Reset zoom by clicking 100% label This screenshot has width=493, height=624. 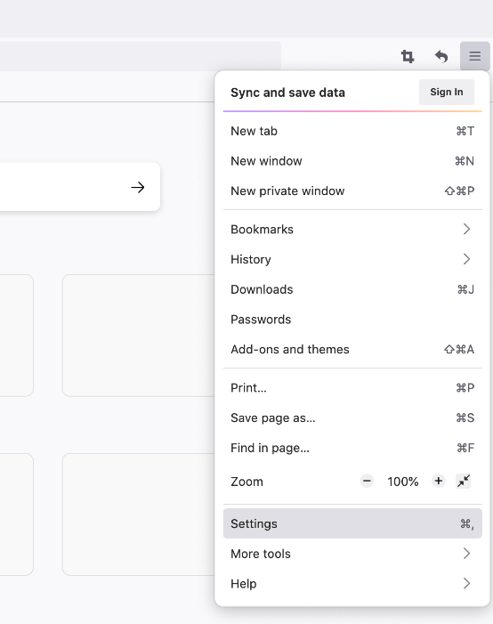[x=403, y=482]
